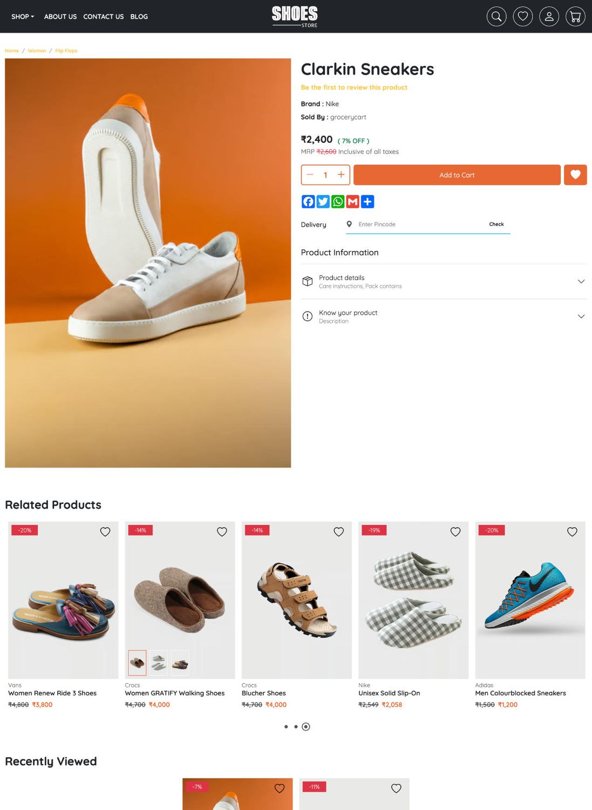The height and width of the screenshot is (810, 592).
Task: Open the shopping cart icon
Action: [x=575, y=16]
